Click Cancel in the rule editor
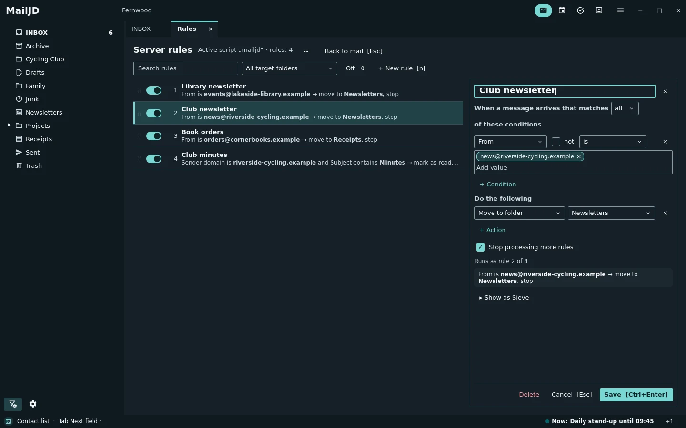Viewport: 686px width, 428px height. (x=572, y=395)
